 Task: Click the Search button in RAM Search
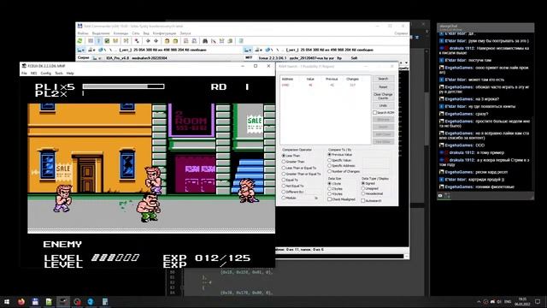[x=383, y=79]
